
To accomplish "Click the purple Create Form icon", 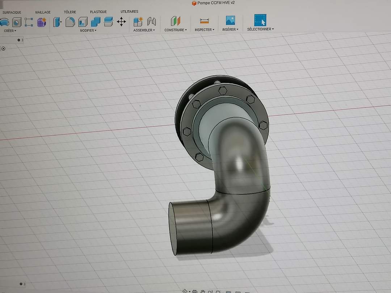I will coord(42,22).
